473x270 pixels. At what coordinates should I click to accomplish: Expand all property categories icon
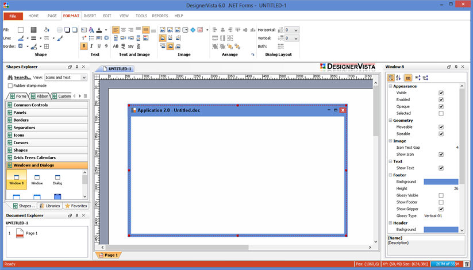[418, 78]
